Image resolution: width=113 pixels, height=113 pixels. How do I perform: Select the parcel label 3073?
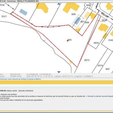(87, 60)
